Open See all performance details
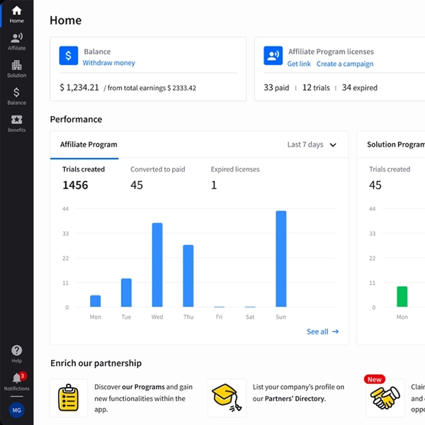The height and width of the screenshot is (425, 425). 322,331
